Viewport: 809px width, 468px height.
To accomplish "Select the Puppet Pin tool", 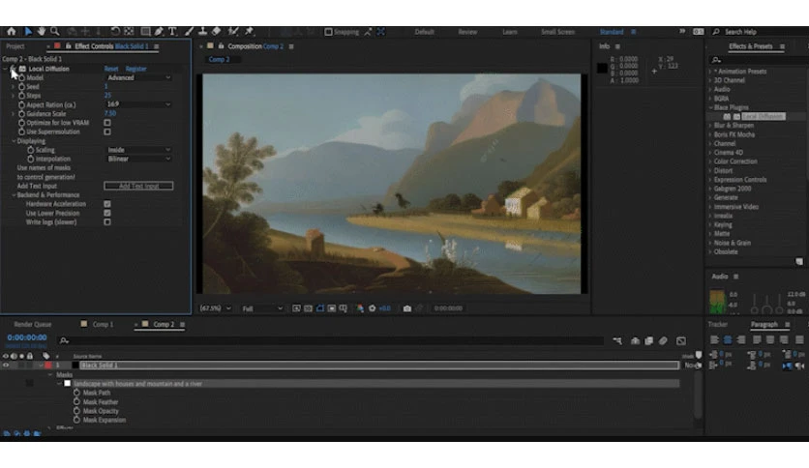I will click(250, 32).
